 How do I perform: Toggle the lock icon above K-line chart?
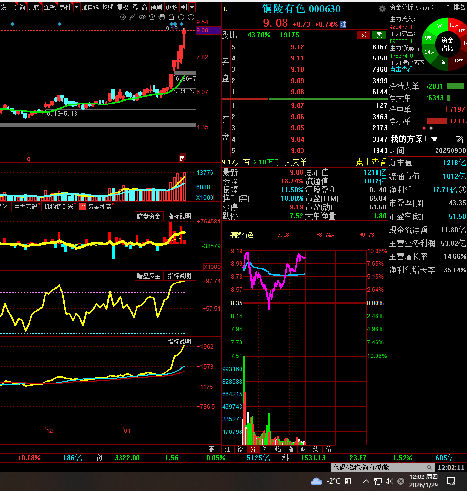pos(171,17)
